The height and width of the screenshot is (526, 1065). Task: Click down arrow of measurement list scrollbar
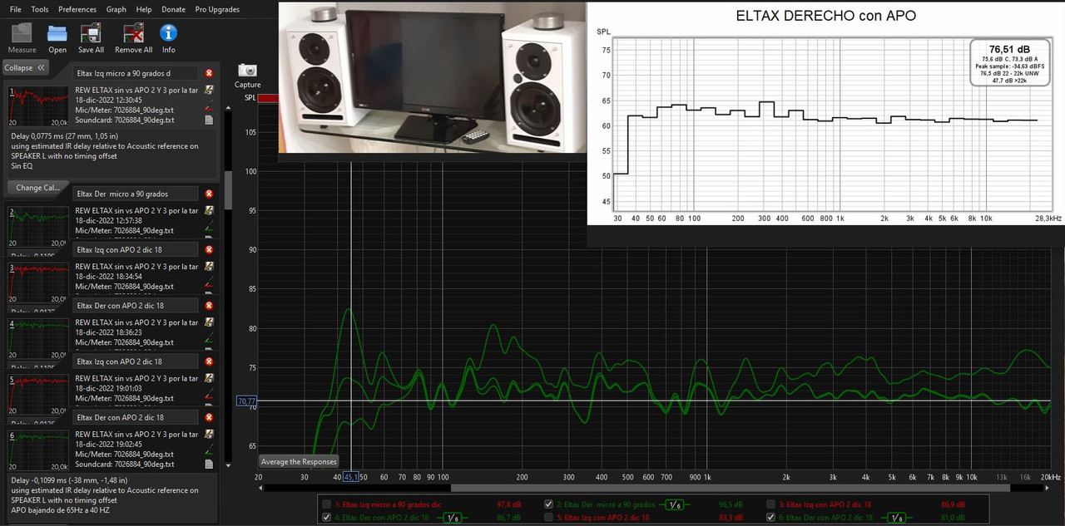pyautogui.click(x=228, y=465)
